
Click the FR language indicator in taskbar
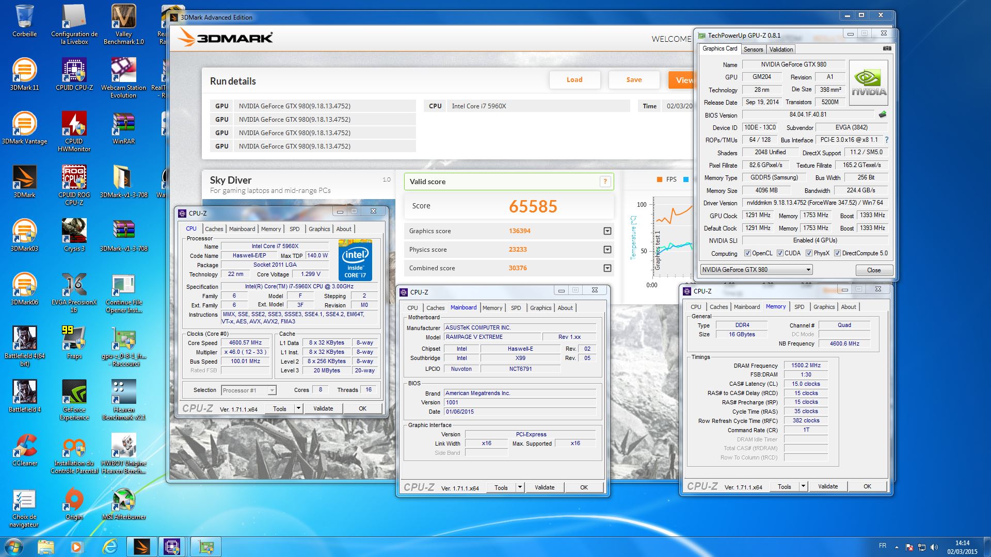pos(882,546)
